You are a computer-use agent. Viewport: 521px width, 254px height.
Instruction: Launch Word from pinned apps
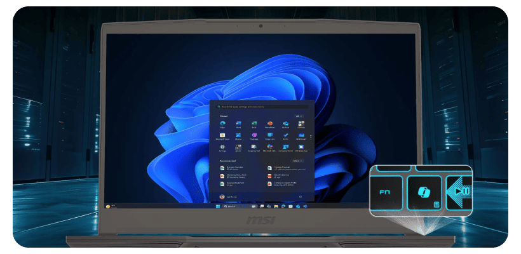click(238, 124)
